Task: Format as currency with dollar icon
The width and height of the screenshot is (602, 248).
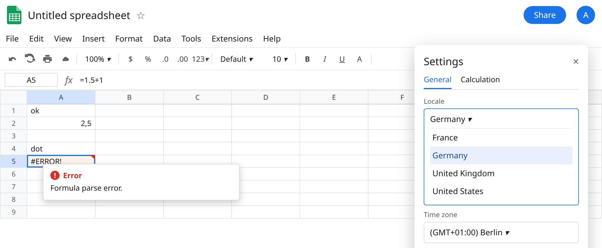Action: coord(131,59)
